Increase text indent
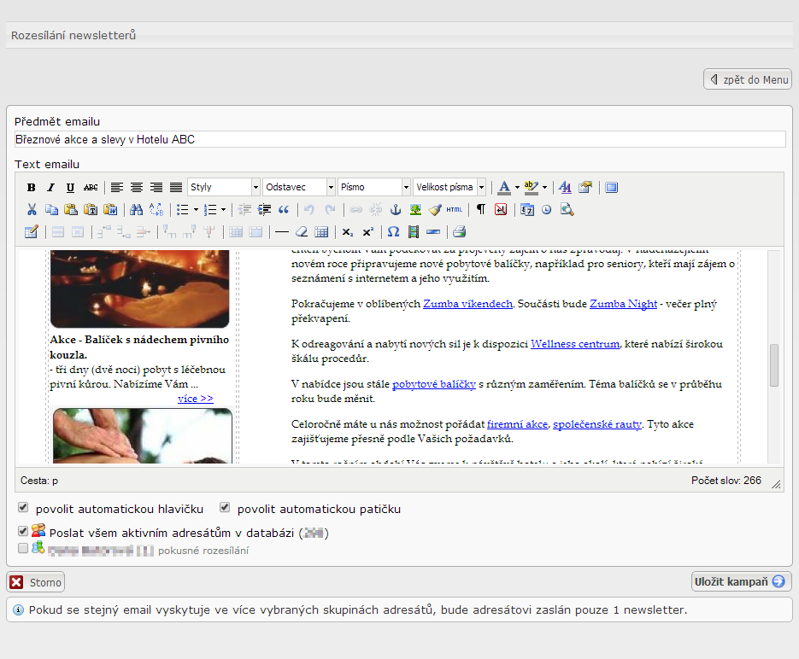799x659 pixels. (264, 210)
